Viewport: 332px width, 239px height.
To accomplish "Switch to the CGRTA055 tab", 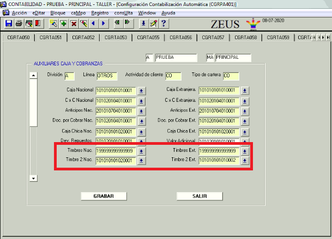I will (148, 38).
